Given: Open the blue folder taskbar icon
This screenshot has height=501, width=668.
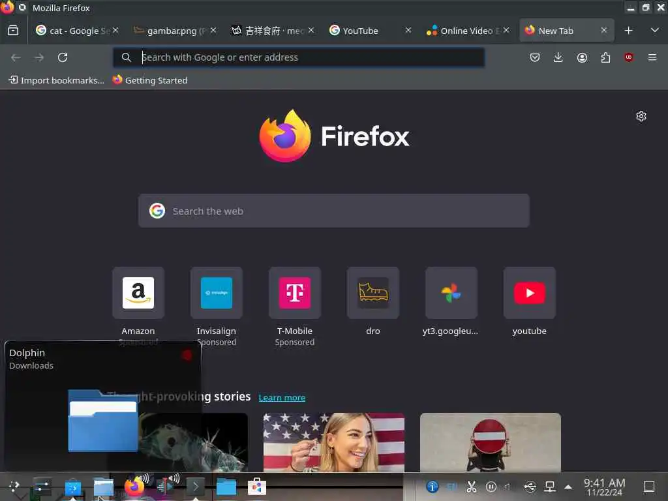Looking at the screenshot, I should [x=226, y=487].
